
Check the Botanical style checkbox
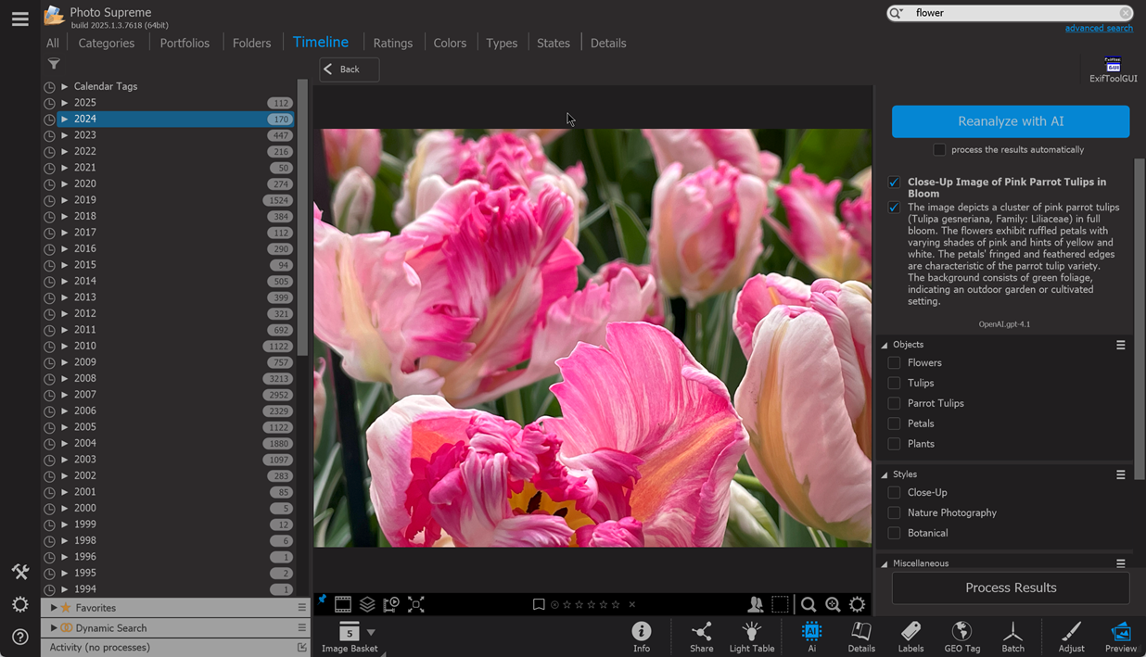pos(894,533)
